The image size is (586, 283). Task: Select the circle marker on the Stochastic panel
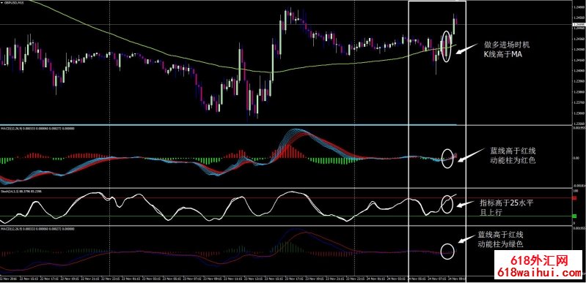pos(447,204)
